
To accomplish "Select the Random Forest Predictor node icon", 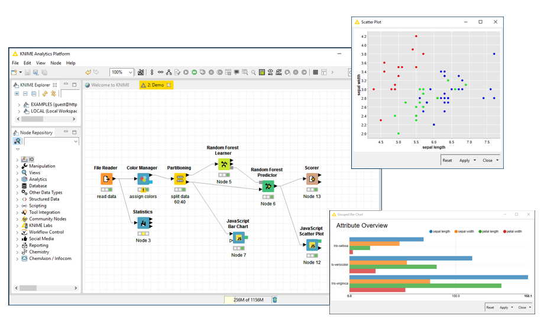I will pos(268,186).
